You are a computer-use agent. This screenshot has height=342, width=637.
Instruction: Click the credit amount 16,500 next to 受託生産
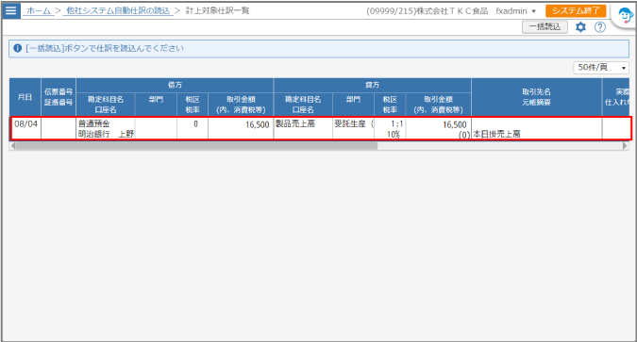click(438, 128)
